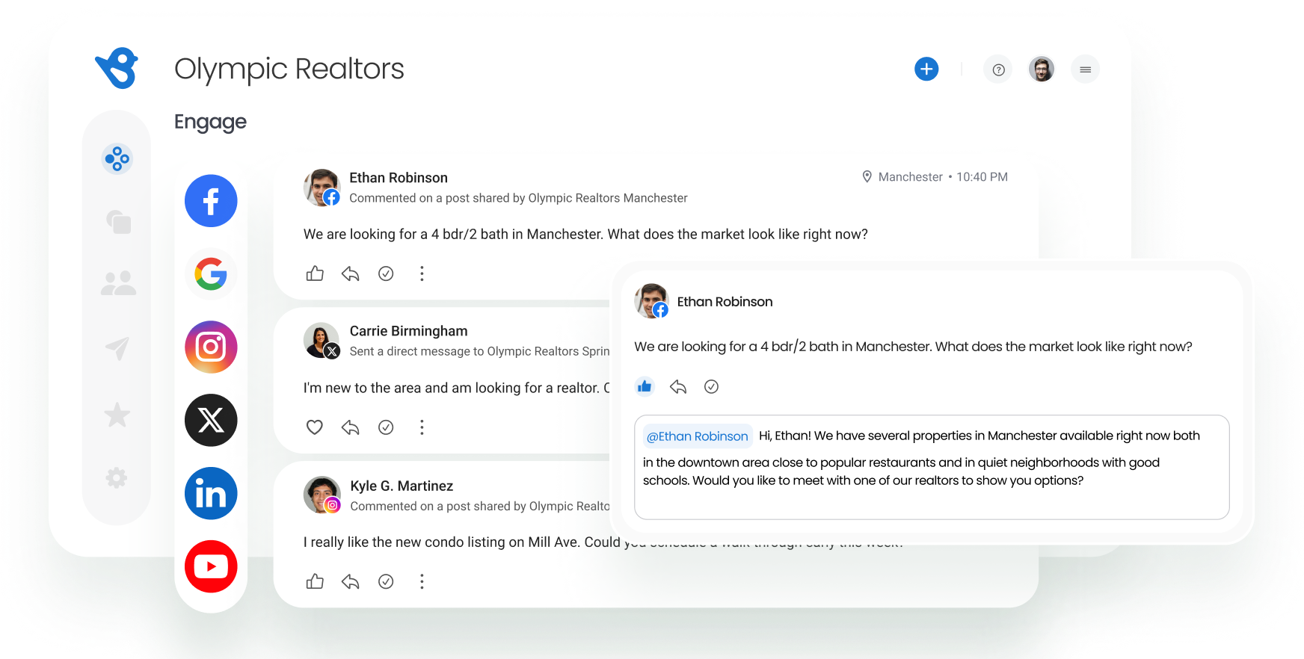Open the user profile avatar in header
1304x659 pixels.
click(1042, 69)
